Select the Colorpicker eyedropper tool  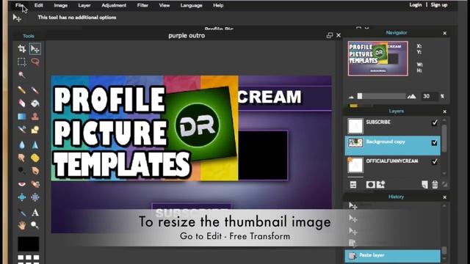(21, 213)
